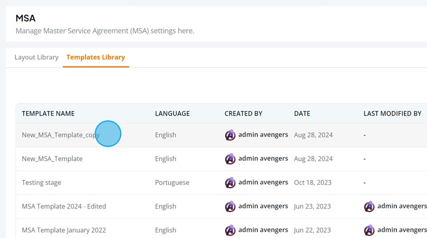This screenshot has height=238, width=427.
Task: Click the Date column header
Action: [302, 113]
